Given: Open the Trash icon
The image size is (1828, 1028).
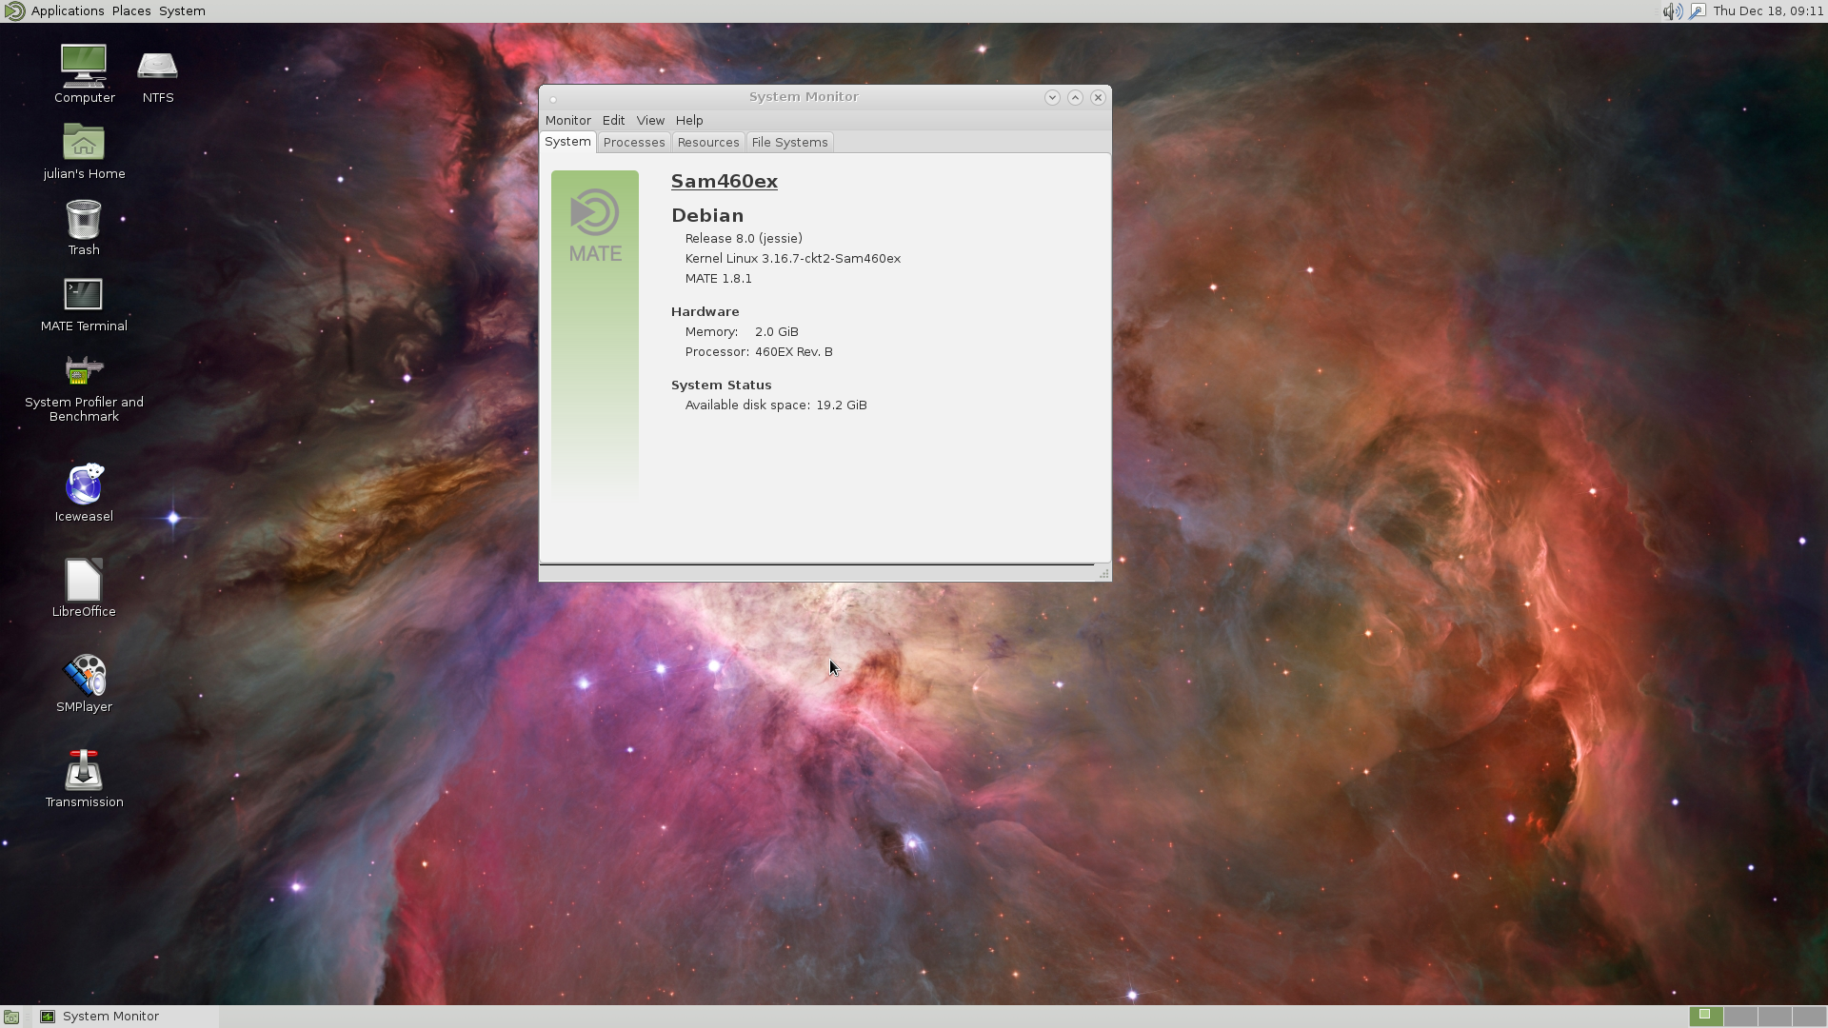Looking at the screenshot, I should pyautogui.click(x=84, y=219).
